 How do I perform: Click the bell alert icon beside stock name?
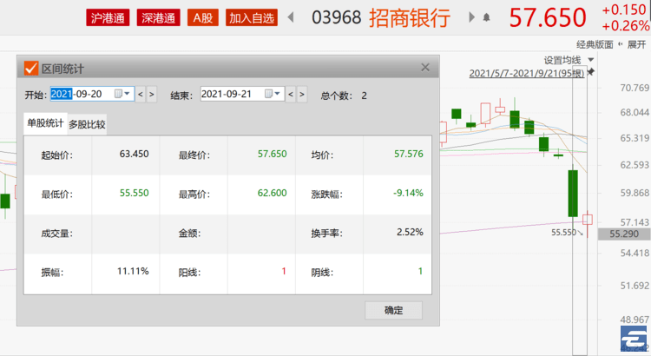(486, 17)
